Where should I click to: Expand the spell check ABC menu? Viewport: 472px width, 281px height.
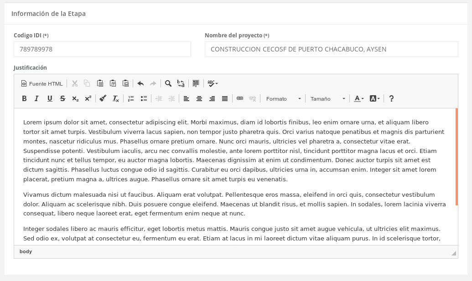(213, 83)
